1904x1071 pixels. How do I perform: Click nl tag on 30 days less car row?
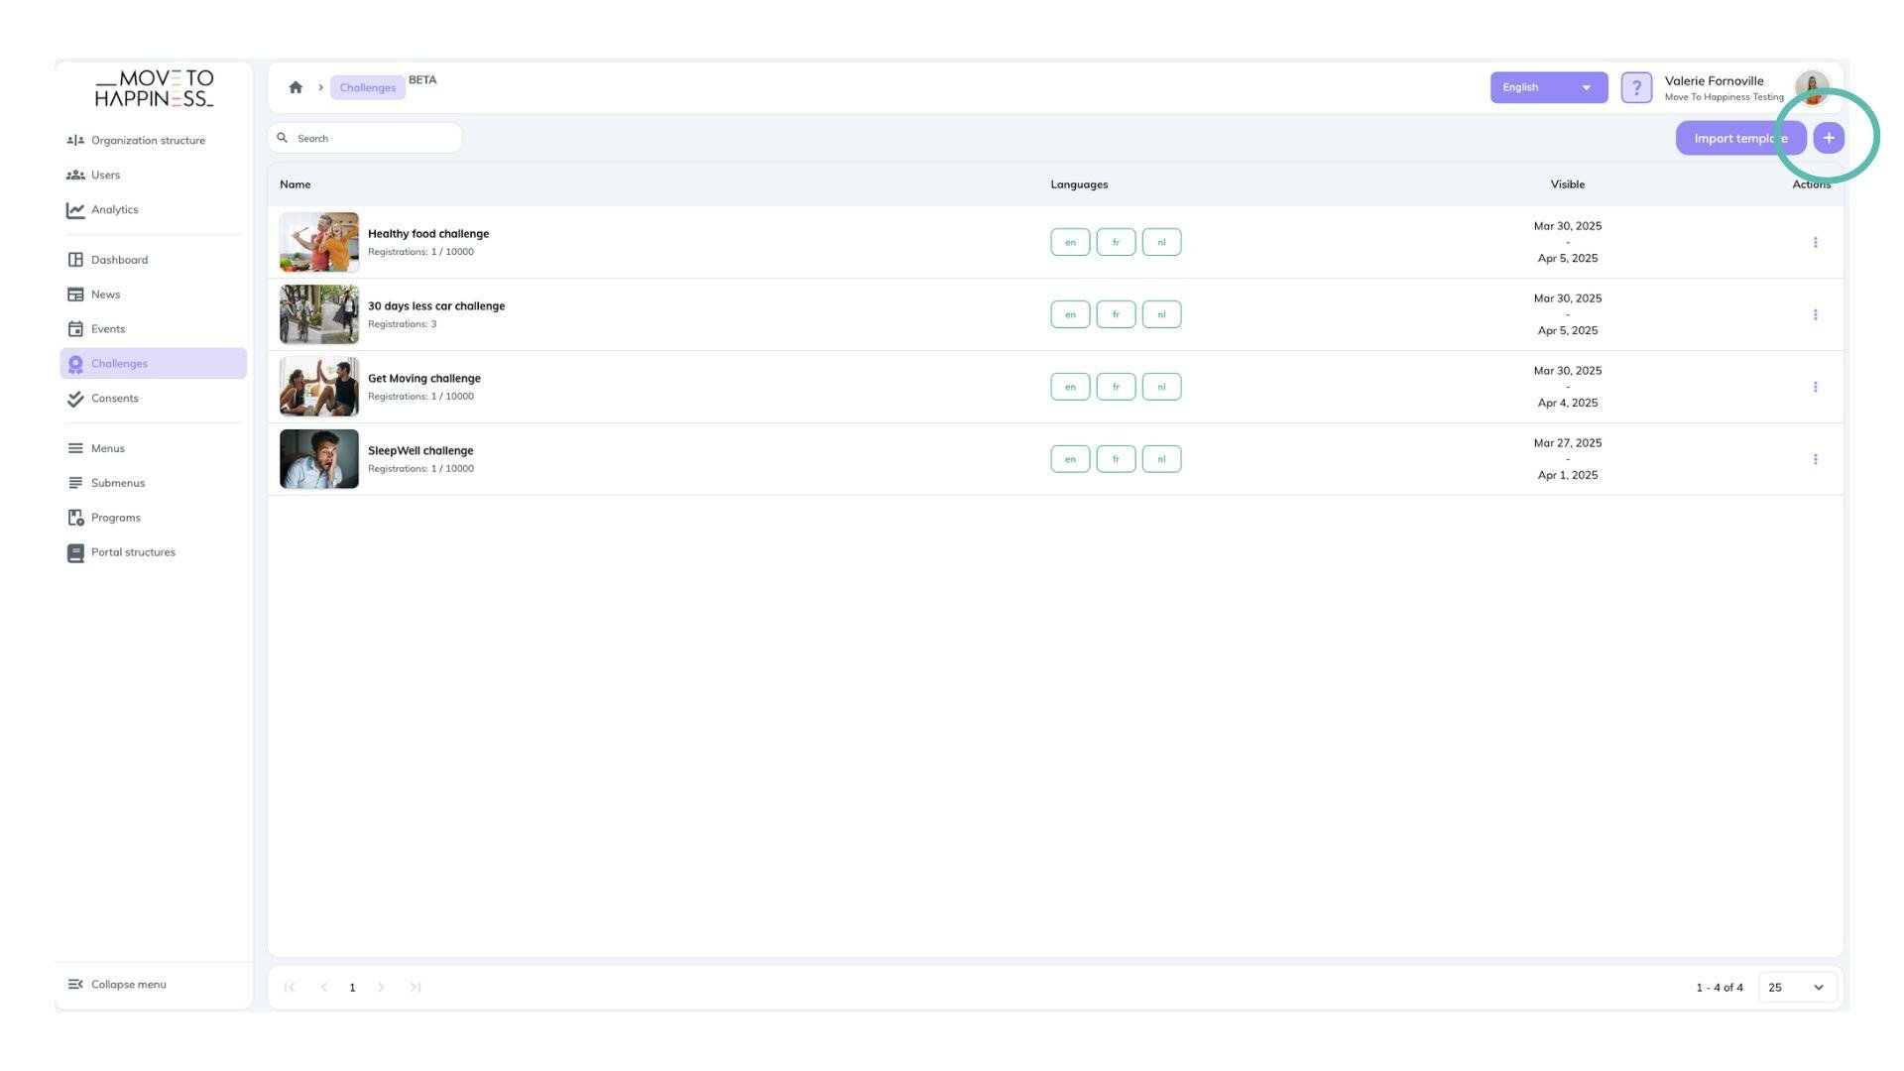(x=1161, y=314)
